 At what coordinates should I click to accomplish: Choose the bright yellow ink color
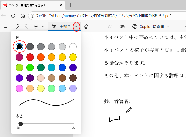tap(73, 57)
